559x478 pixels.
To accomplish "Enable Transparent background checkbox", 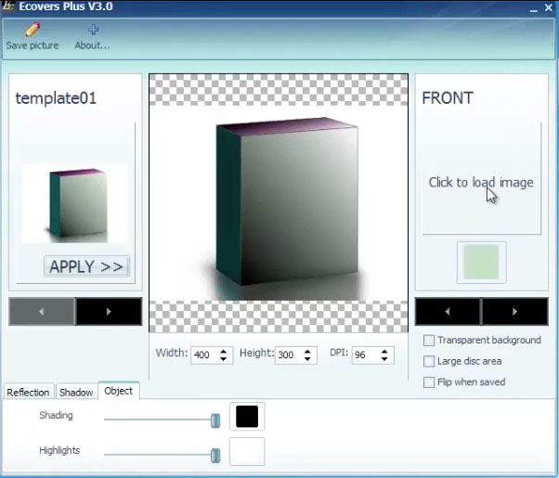I will click(x=429, y=341).
